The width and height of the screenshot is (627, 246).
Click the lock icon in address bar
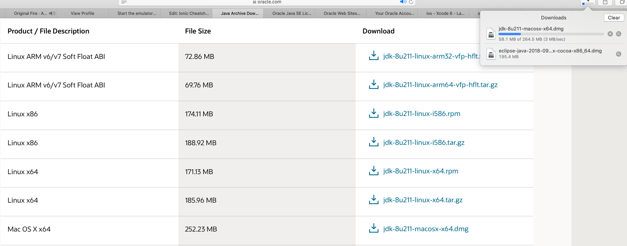[255, 2]
